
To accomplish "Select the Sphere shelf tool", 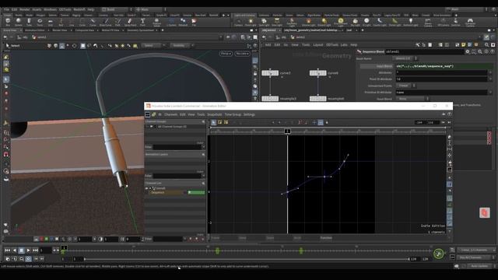I will coord(19,22).
